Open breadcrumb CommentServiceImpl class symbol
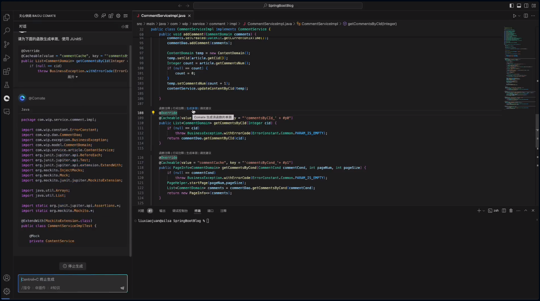 pyautogui.click(x=317, y=24)
